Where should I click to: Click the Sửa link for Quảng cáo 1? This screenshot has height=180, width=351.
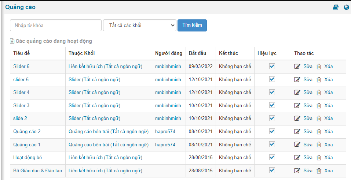pos(308,145)
